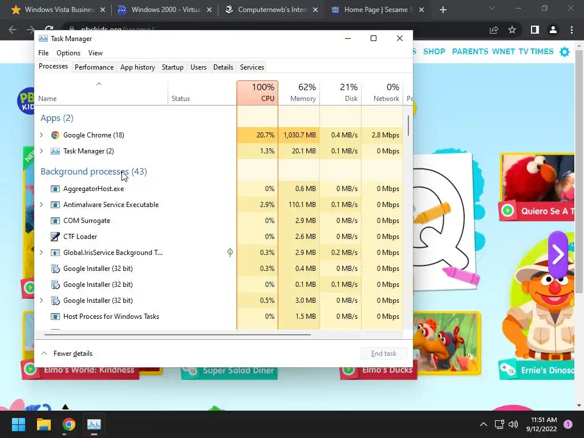Open the network tray icon
Screen dimensions: 584x438
click(x=499, y=424)
